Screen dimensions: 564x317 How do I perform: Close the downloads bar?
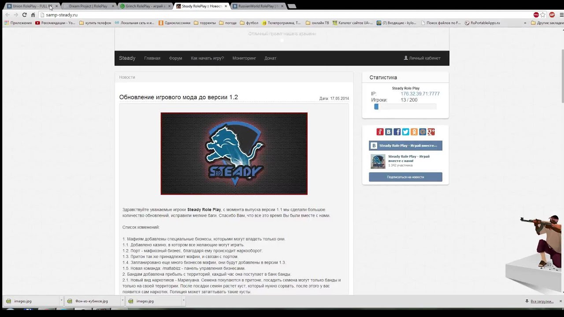[560, 301]
